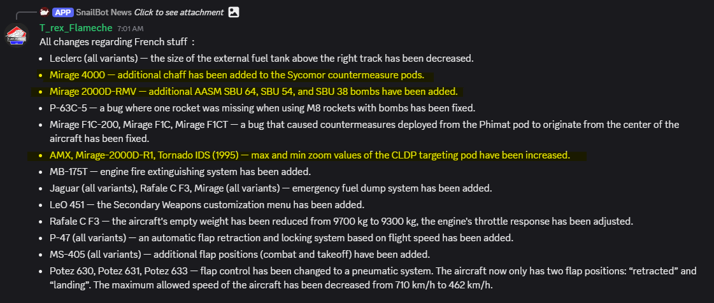Click the MB-175T fire extinguishing line
714x303 pixels.
180,172
